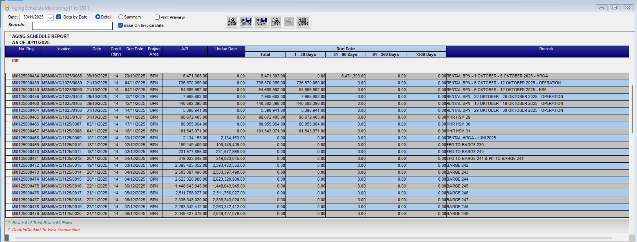
Task: Click the remark EFO TO BARGE 239
Action: pos(465,145)
